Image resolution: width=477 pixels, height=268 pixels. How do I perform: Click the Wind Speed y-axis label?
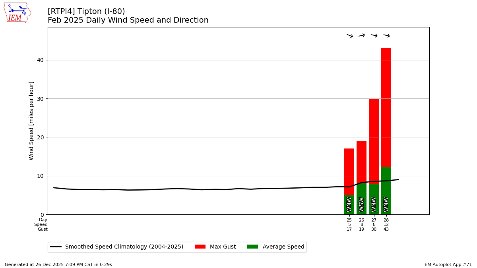[x=31, y=121]
